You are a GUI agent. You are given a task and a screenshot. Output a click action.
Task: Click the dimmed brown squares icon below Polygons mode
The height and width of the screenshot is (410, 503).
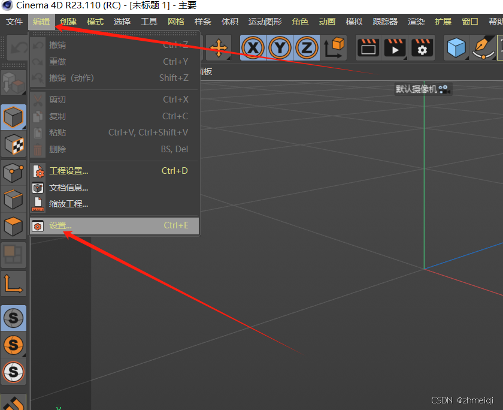click(13, 255)
